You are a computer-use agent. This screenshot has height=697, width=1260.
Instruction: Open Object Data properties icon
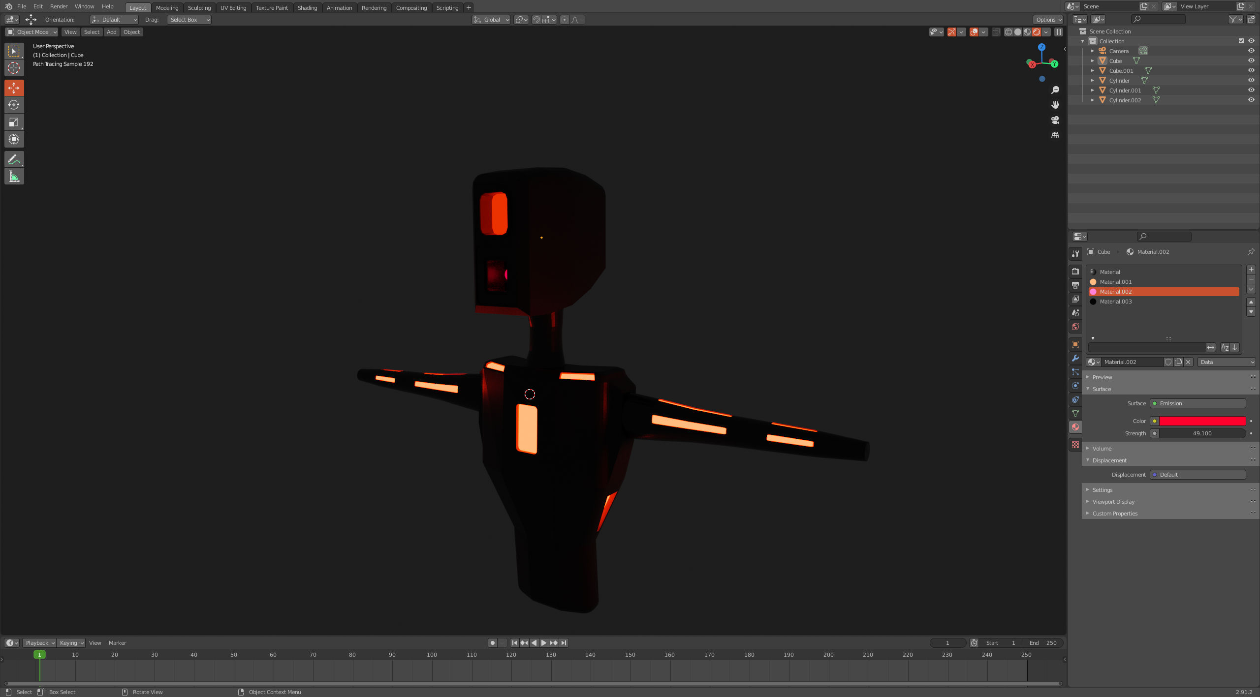[1075, 413]
